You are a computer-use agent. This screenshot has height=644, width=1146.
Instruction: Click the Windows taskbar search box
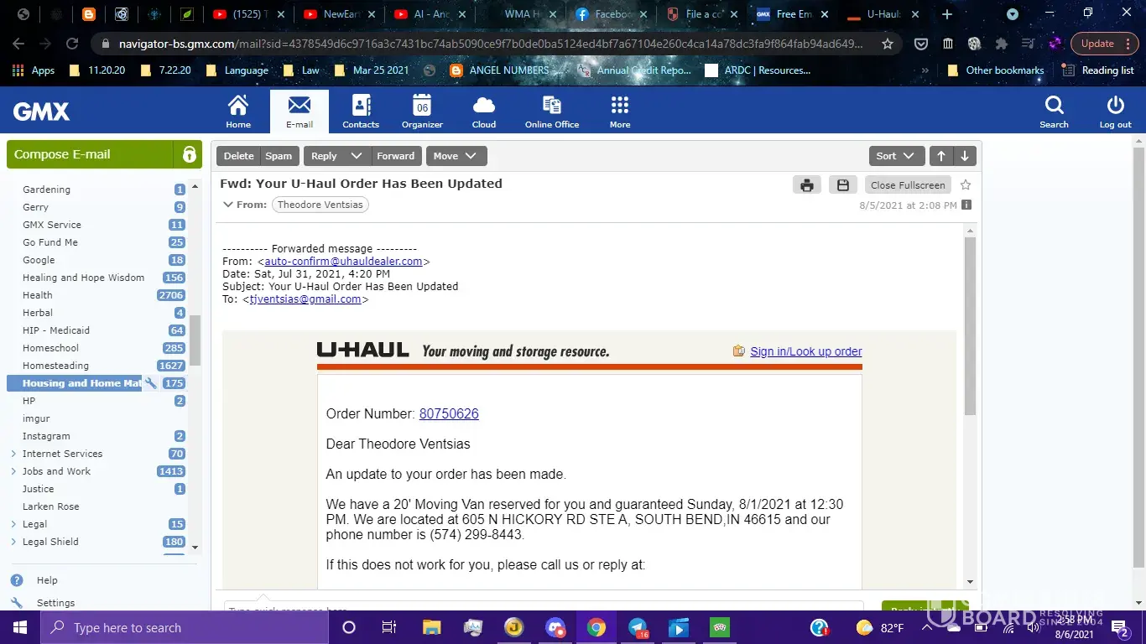[185, 627]
